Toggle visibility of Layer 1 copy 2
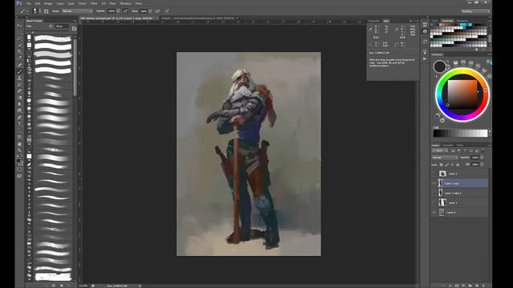The height and width of the screenshot is (288, 513). pyautogui.click(x=434, y=194)
